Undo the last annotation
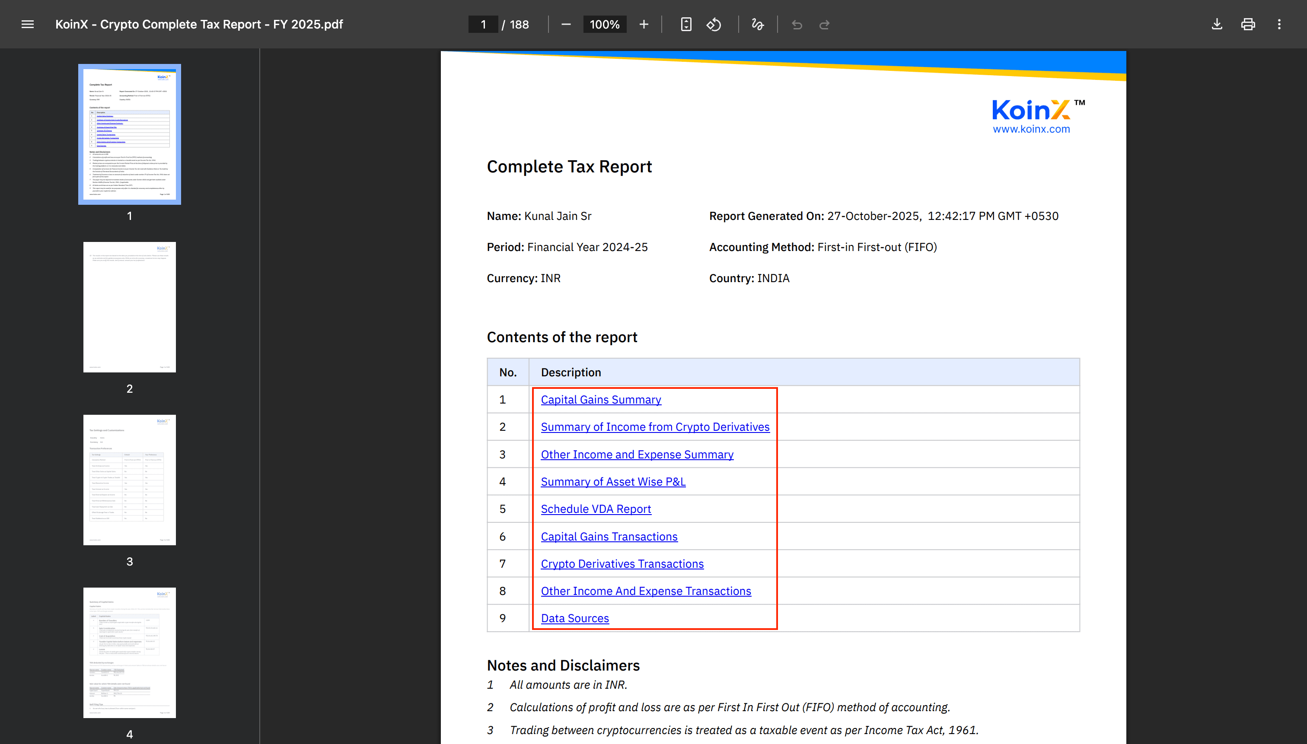Screen dimensions: 1307x744 click(x=797, y=24)
